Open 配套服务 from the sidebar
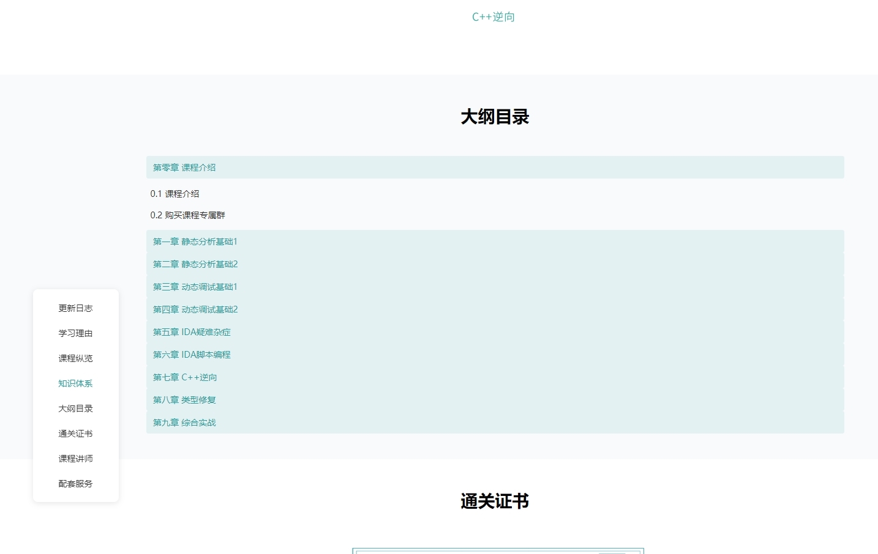 pos(75,484)
